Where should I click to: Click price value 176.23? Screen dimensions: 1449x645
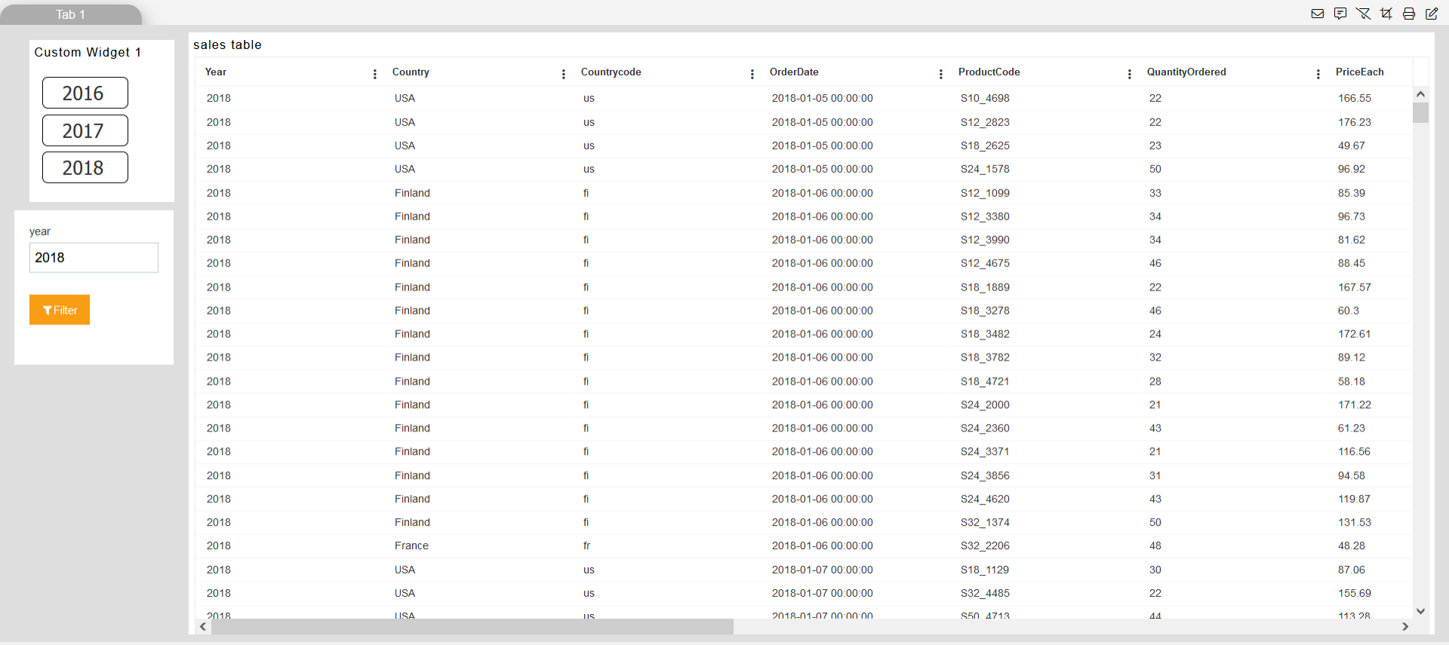point(1355,122)
